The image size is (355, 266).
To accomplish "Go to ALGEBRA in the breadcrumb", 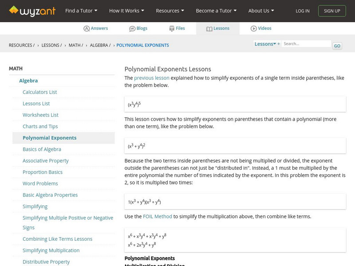I will pyautogui.click(x=100, y=45).
